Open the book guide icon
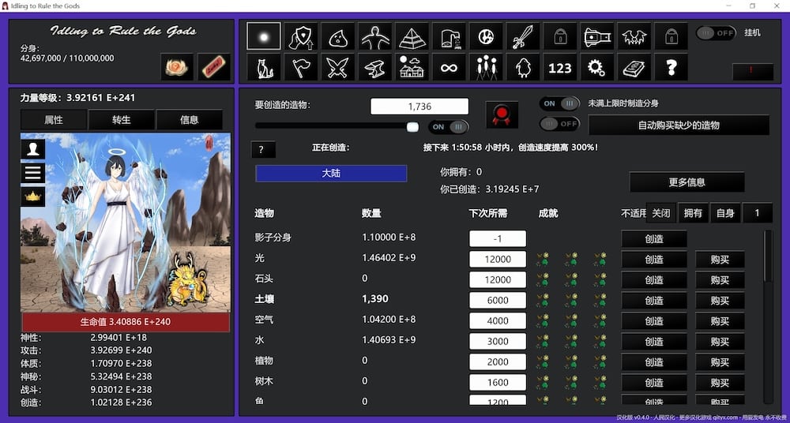The image size is (790, 423). click(x=634, y=67)
